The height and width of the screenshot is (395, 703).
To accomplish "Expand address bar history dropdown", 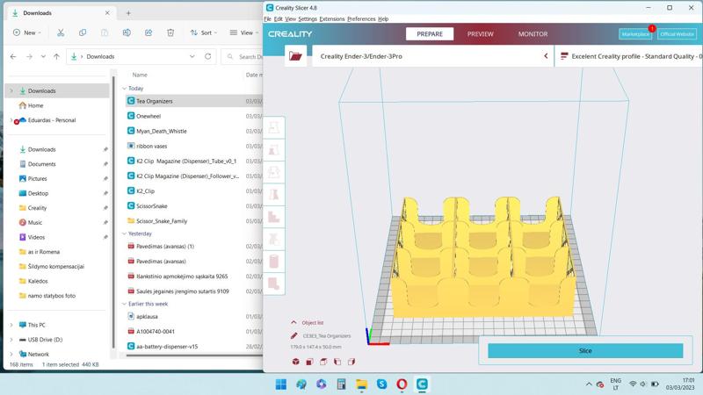I will [192, 56].
